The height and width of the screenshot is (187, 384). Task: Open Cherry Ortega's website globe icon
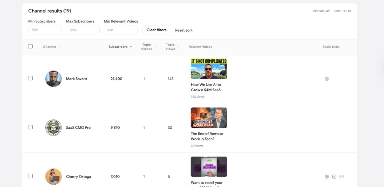click(327, 176)
